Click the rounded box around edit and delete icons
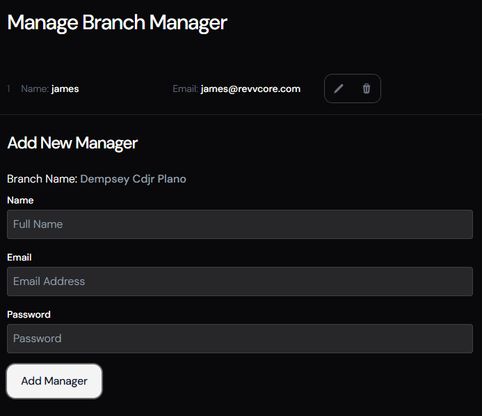 [x=353, y=77]
